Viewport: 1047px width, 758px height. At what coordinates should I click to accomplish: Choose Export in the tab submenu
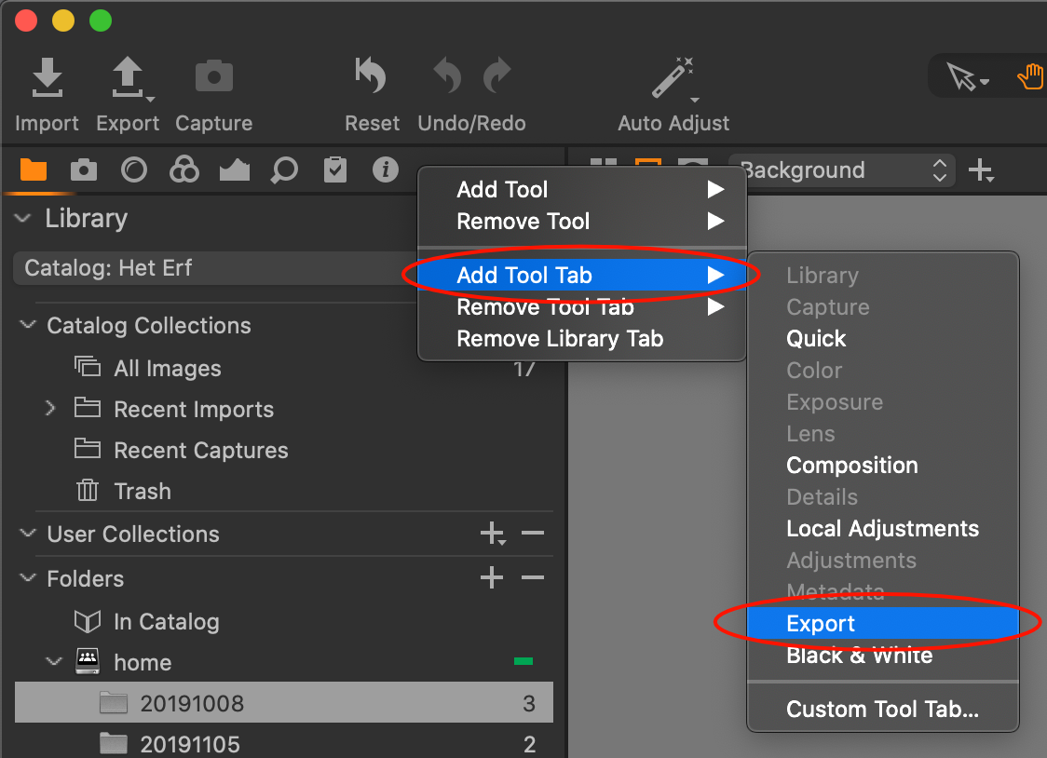coord(883,623)
